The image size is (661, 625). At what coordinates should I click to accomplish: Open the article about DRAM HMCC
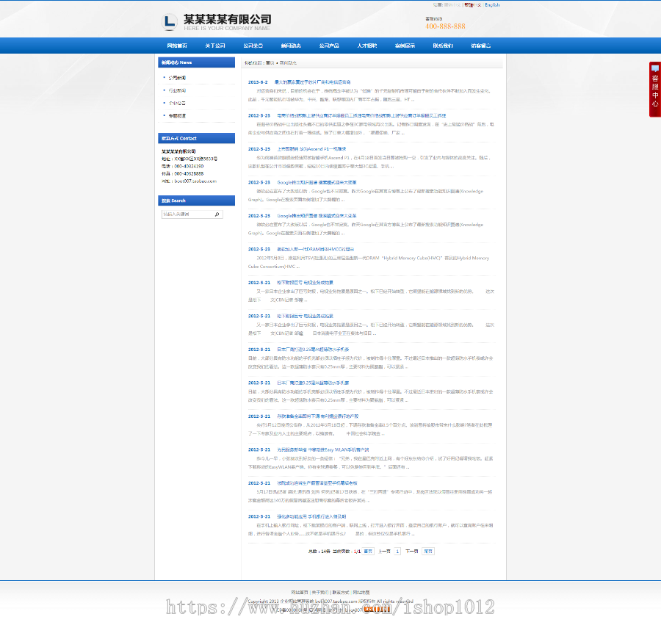(315, 250)
